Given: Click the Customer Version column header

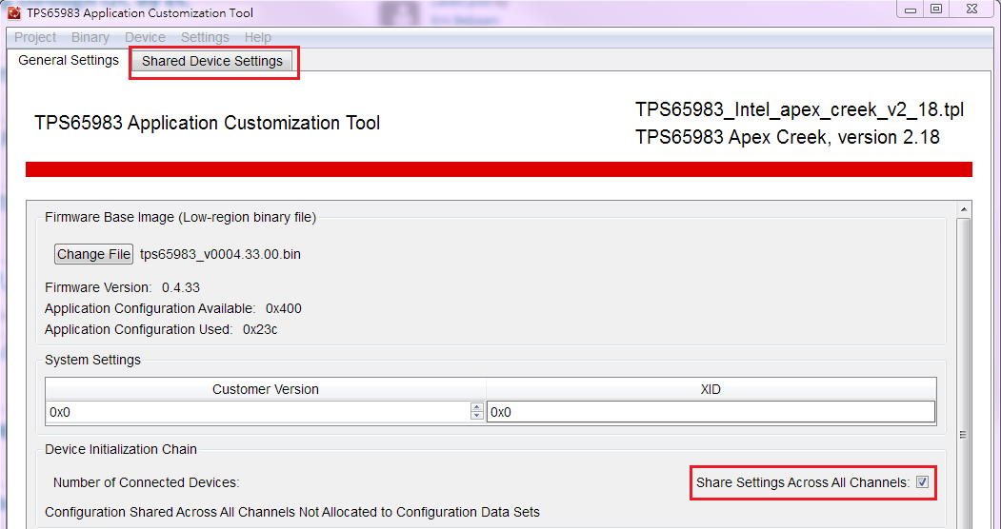Looking at the screenshot, I should coord(266,389).
